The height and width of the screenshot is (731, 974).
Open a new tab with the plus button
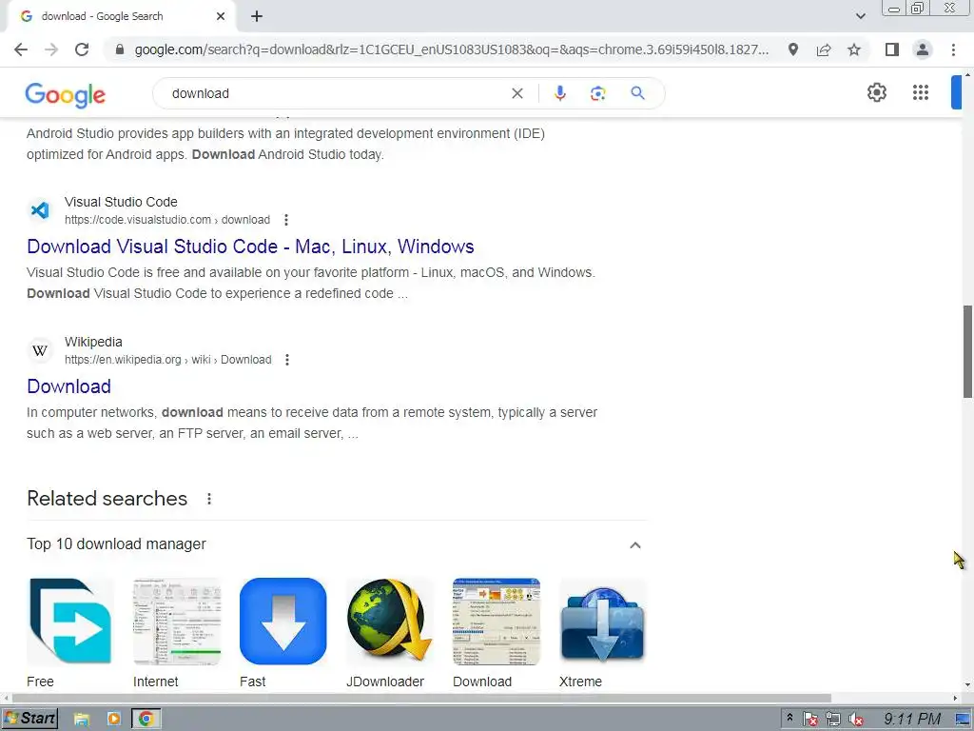point(257,16)
